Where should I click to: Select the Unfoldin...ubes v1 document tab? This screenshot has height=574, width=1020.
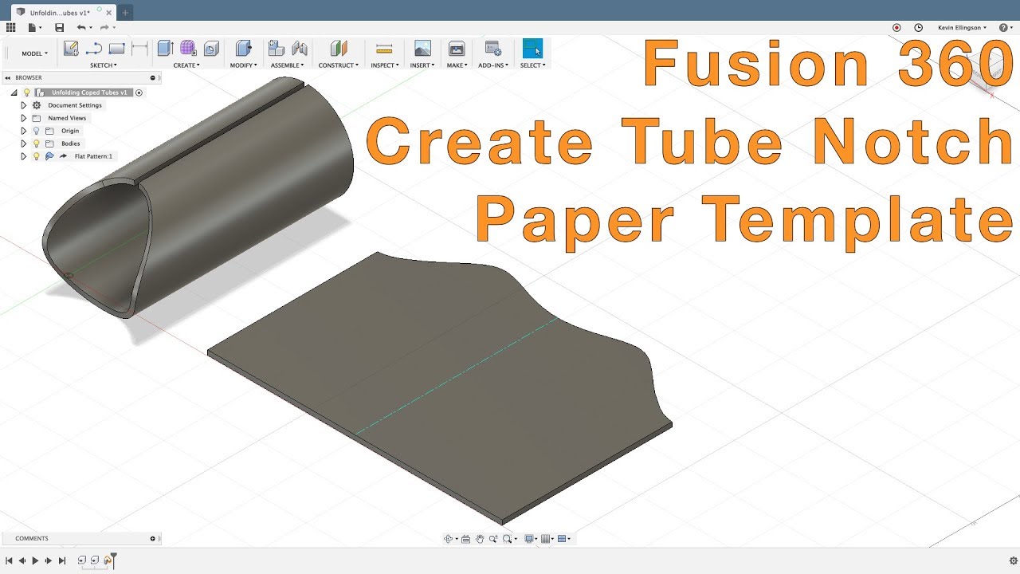pos(64,13)
